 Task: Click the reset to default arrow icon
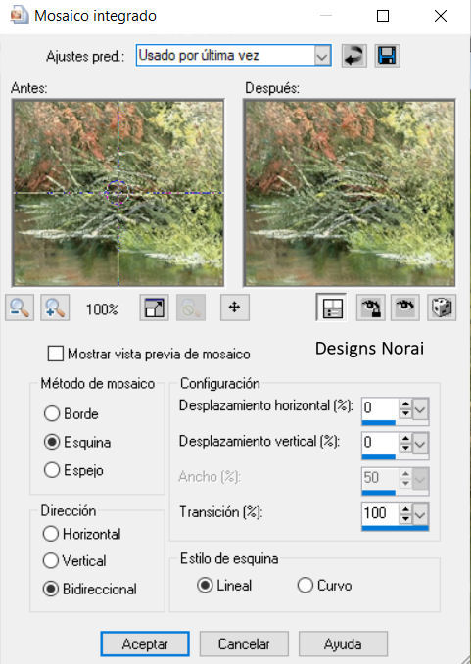click(x=353, y=56)
